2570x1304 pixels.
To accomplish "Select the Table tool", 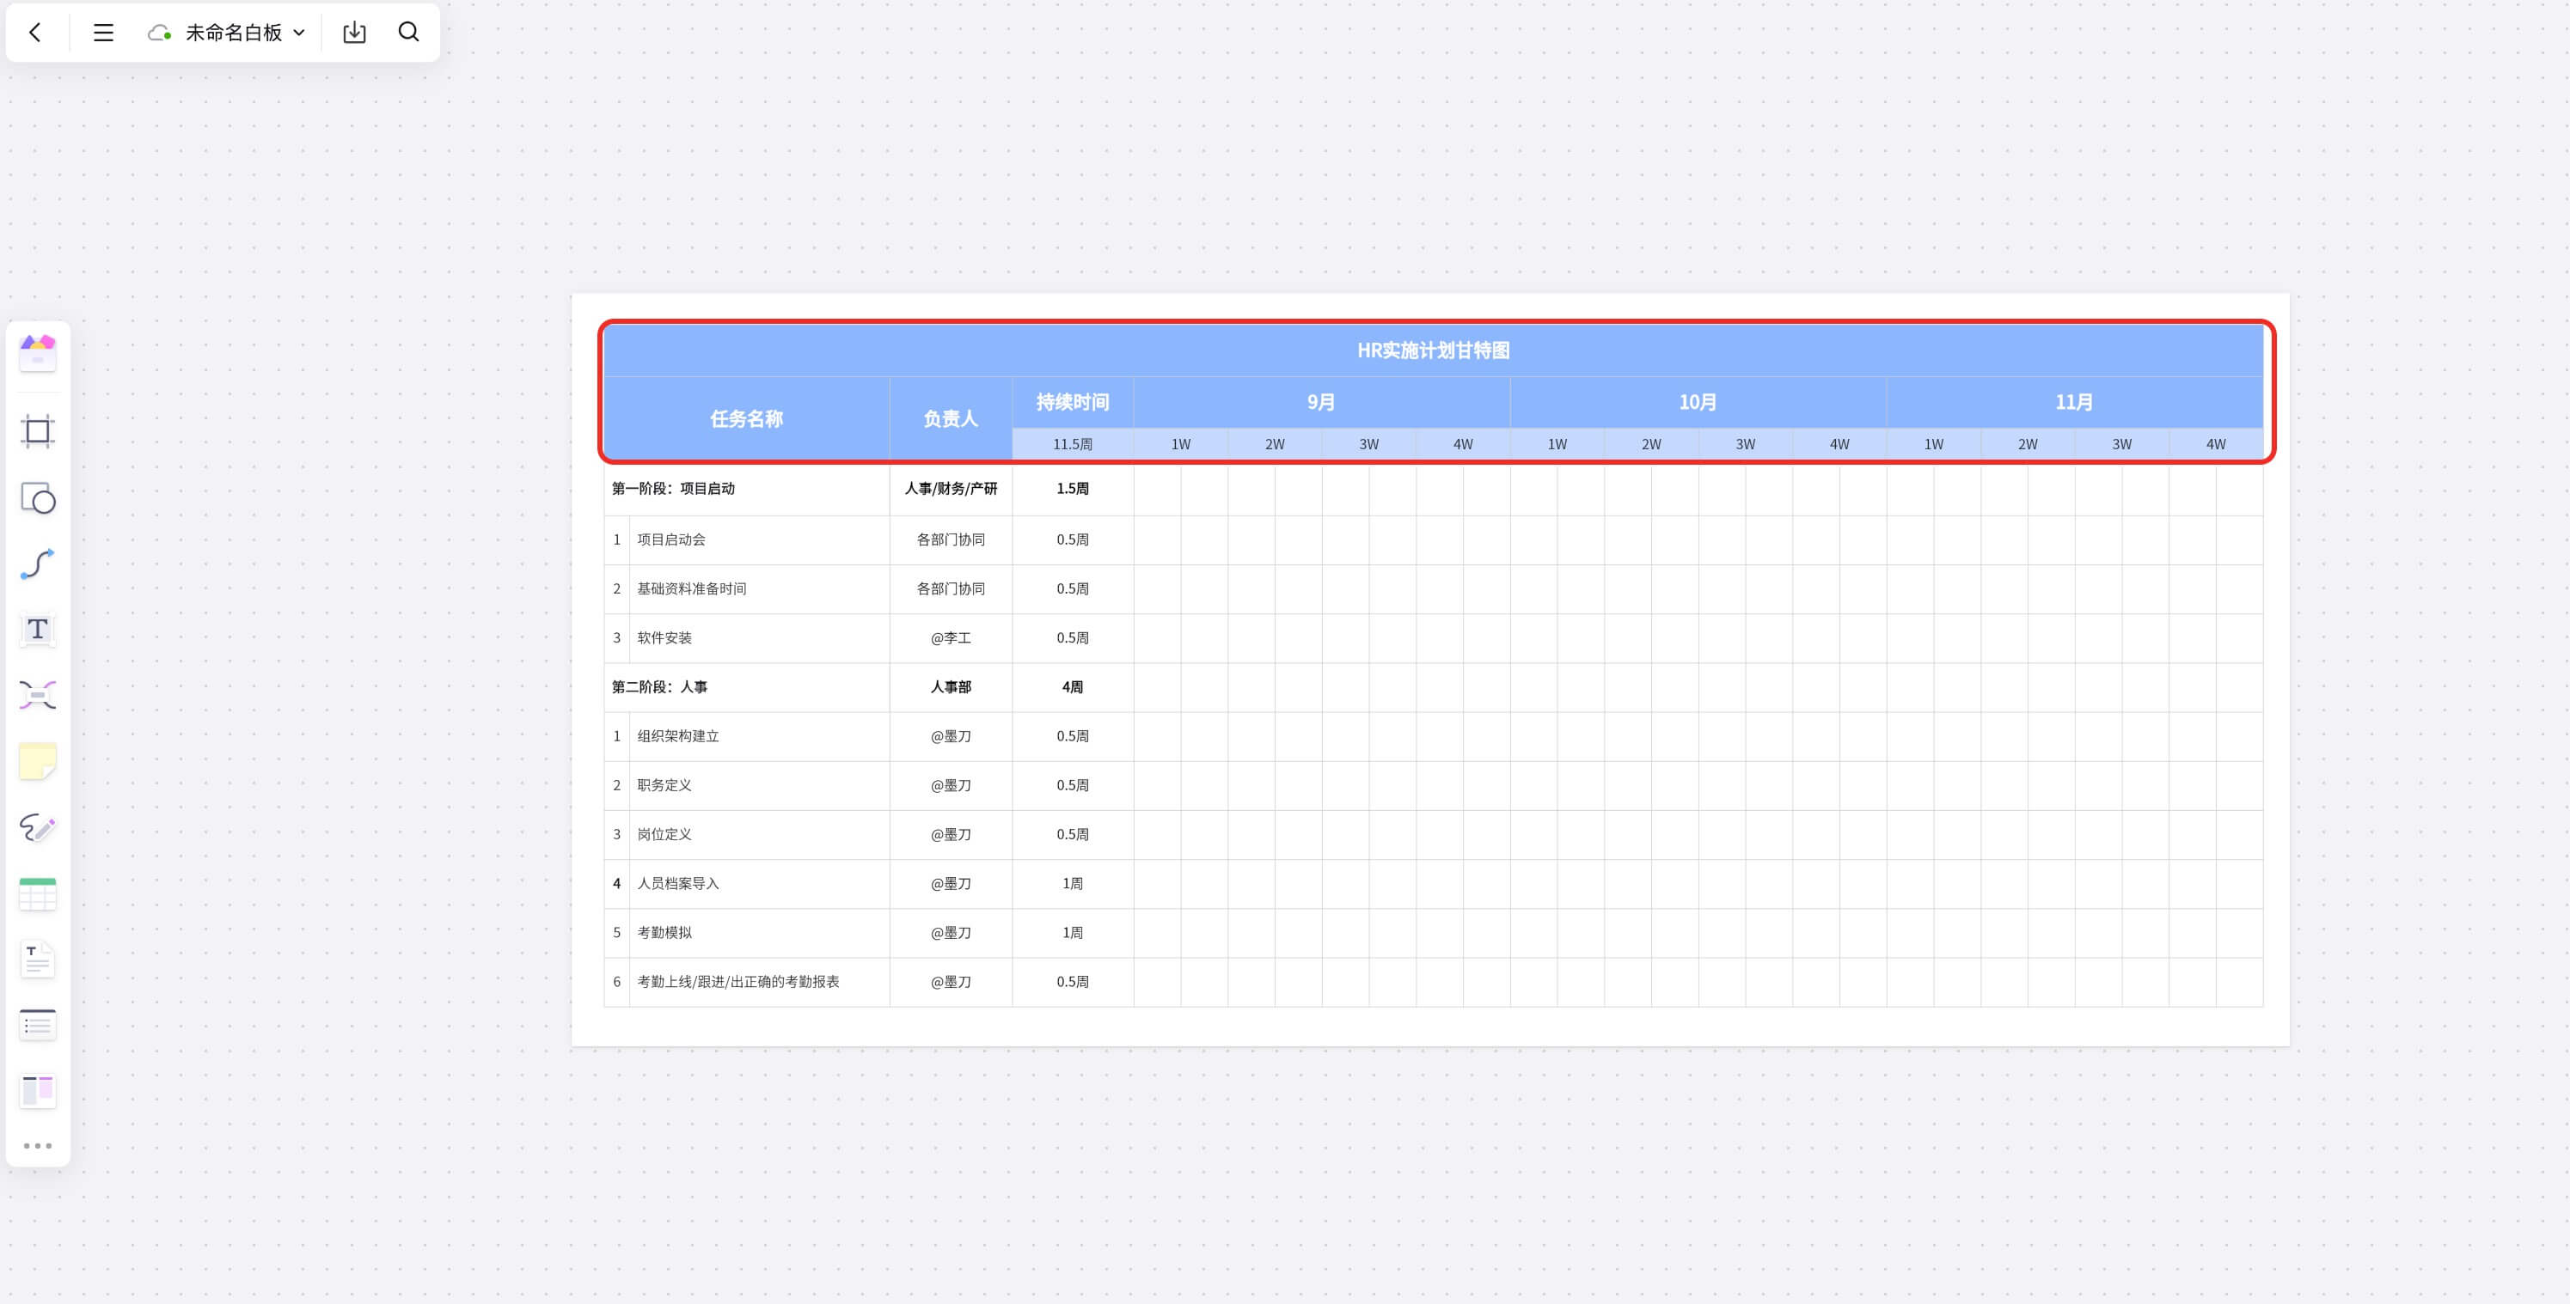I will pyautogui.click(x=38, y=894).
